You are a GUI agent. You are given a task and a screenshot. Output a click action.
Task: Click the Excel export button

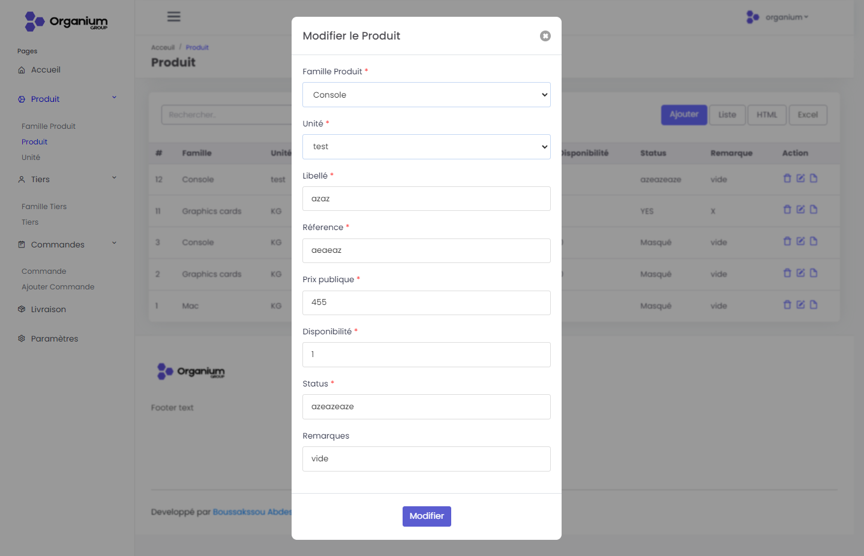[808, 115]
